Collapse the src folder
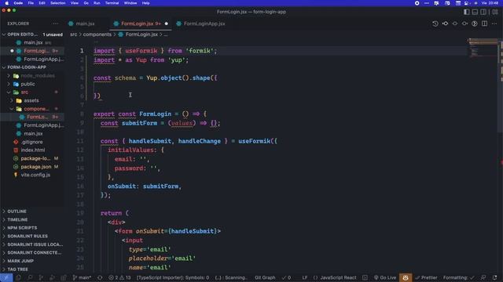This screenshot has height=282, width=503. pyautogui.click(x=9, y=92)
